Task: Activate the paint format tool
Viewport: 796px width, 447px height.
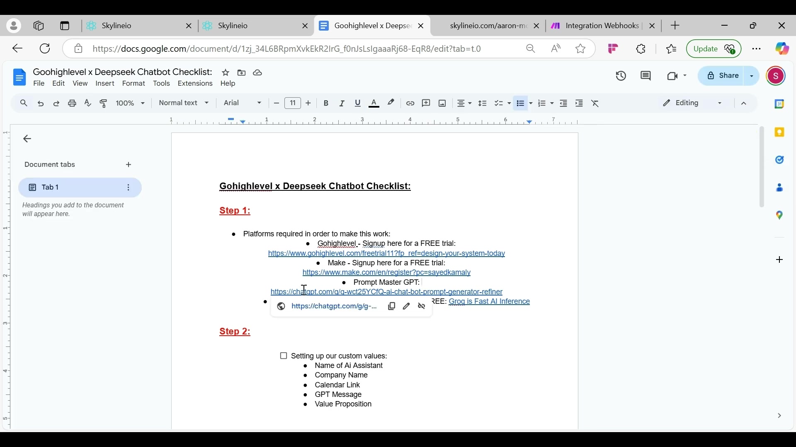Action: 104,103
